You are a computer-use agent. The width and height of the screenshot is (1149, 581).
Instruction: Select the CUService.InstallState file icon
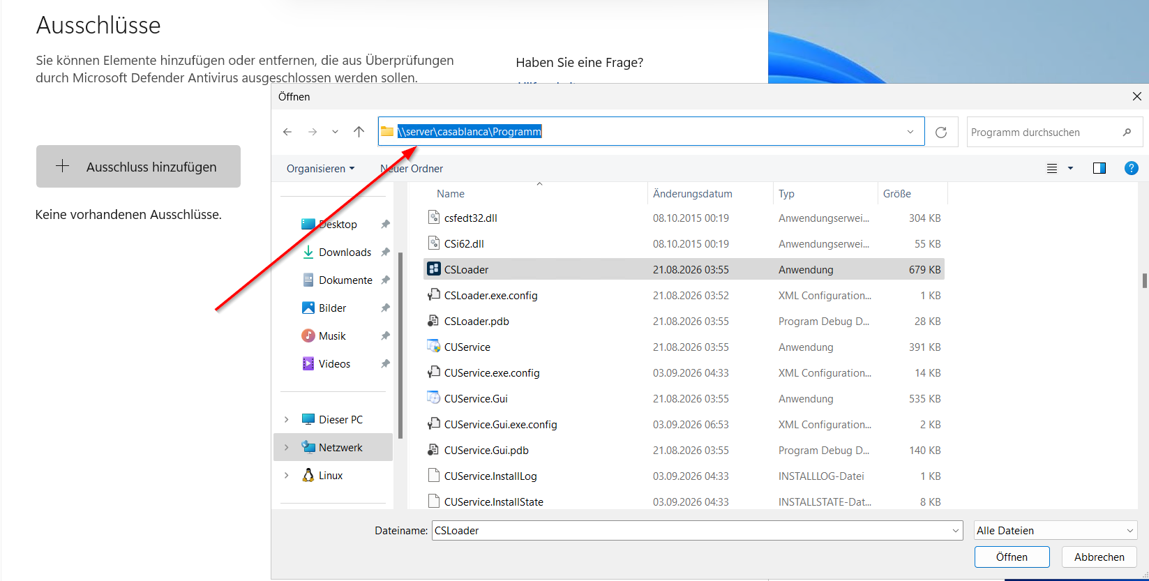coord(433,501)
